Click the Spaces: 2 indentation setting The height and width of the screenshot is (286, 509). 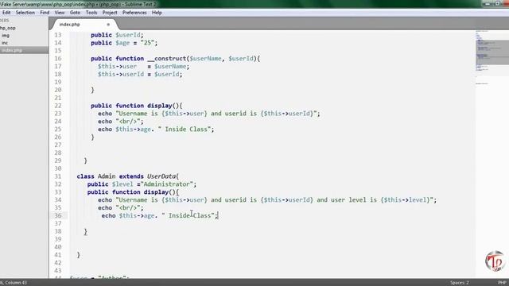(x=460, y=283)
